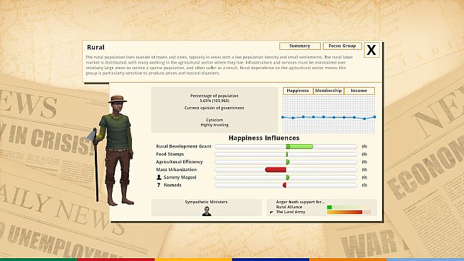Switch to the Income graph tab
The image size is (464, 261).
tap(359, 91)
